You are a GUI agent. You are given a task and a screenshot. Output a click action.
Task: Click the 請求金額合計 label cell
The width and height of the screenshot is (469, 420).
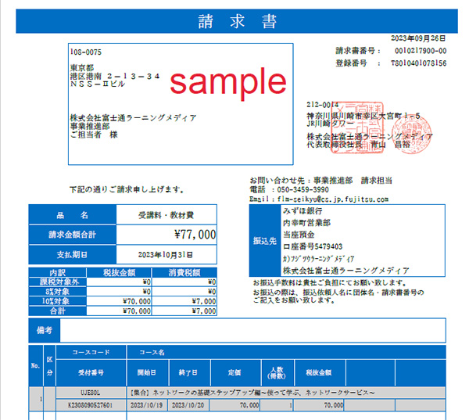point(73,235)
